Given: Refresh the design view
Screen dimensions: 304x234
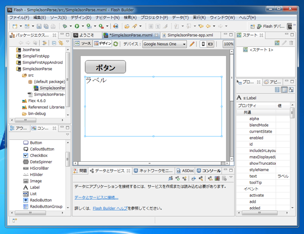Looking at the screenshot, I should (116, 44).
